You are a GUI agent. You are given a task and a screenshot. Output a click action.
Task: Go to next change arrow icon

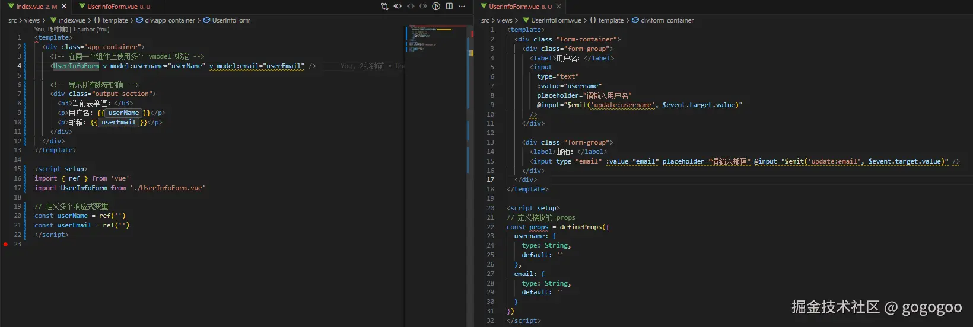[423, 7]
